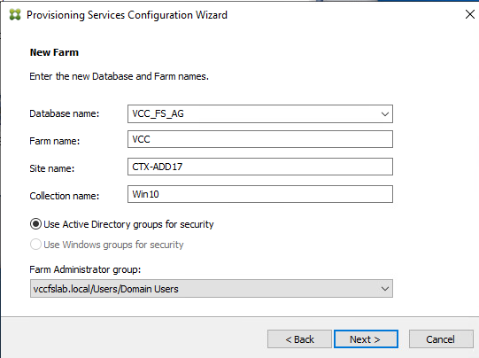
Task: Click the 'Collection name:' label
Action: click(x=65, y=196)
